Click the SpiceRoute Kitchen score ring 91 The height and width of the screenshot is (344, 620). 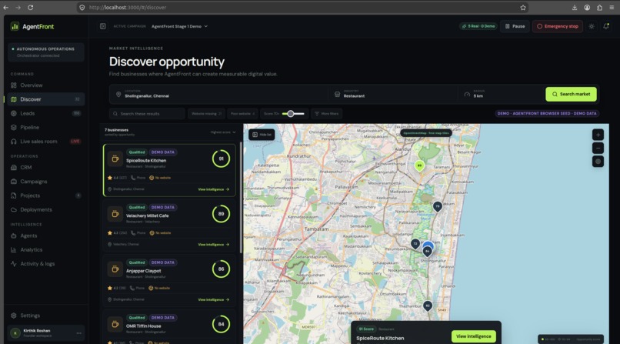pyautogui.click(x=221, y=159)
